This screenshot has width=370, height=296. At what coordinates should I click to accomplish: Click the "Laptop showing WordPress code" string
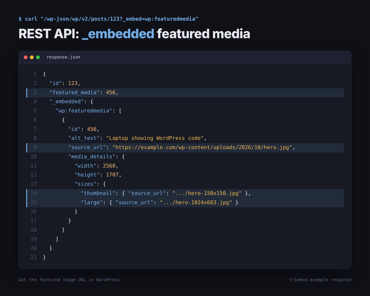155,138
